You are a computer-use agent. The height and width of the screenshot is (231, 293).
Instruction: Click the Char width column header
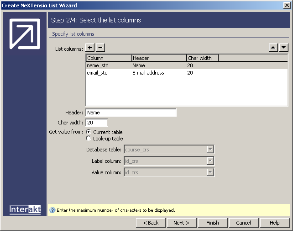pos(202,58)
